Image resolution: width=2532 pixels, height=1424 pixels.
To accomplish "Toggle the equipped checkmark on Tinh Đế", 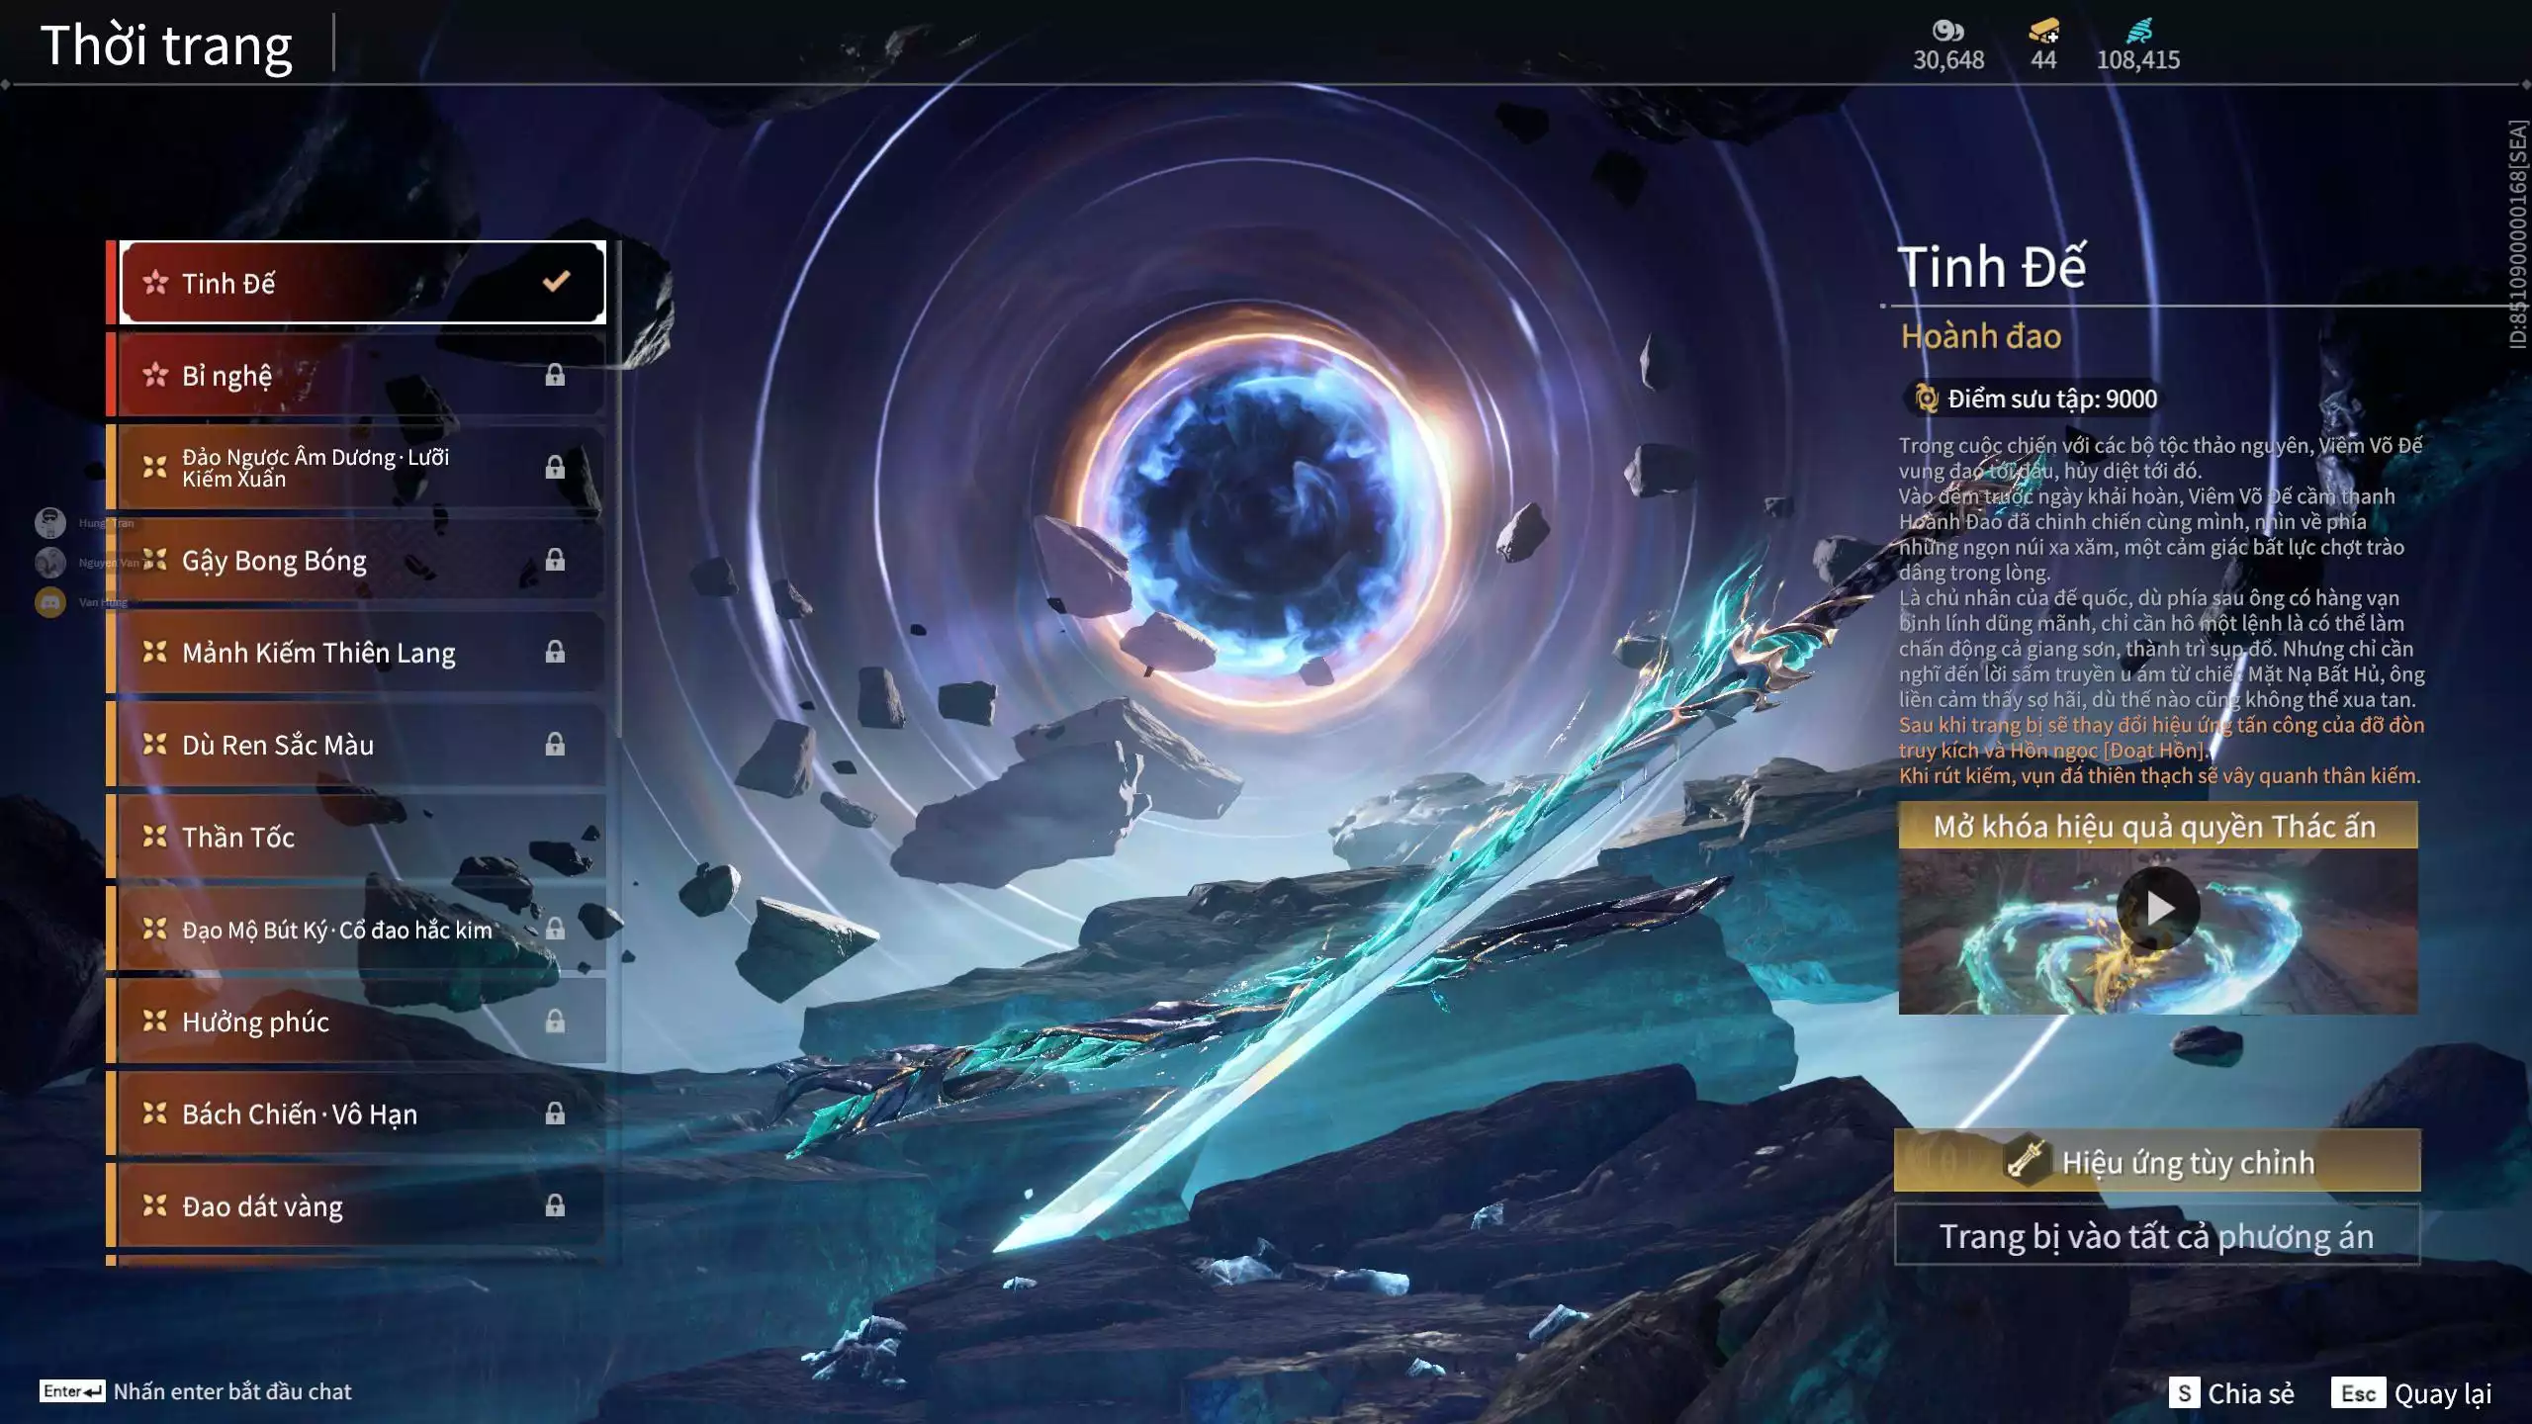I will (556, 282).
